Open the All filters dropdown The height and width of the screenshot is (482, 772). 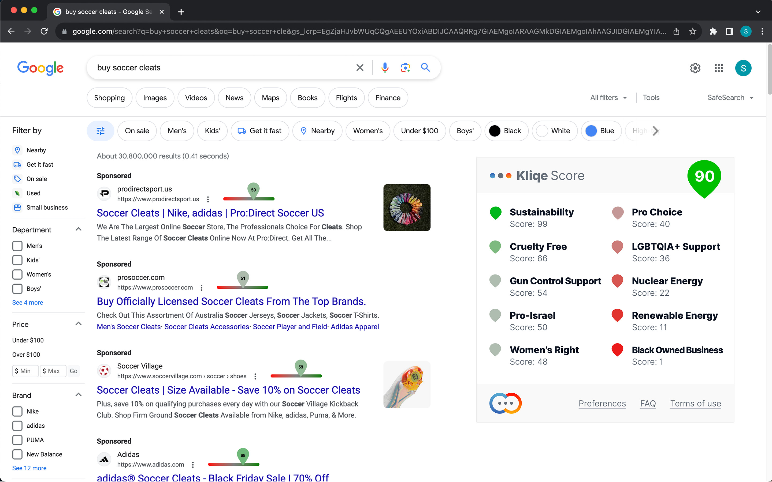608,97
